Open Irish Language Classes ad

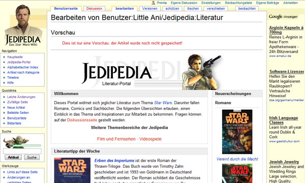[x=284, y=120]
